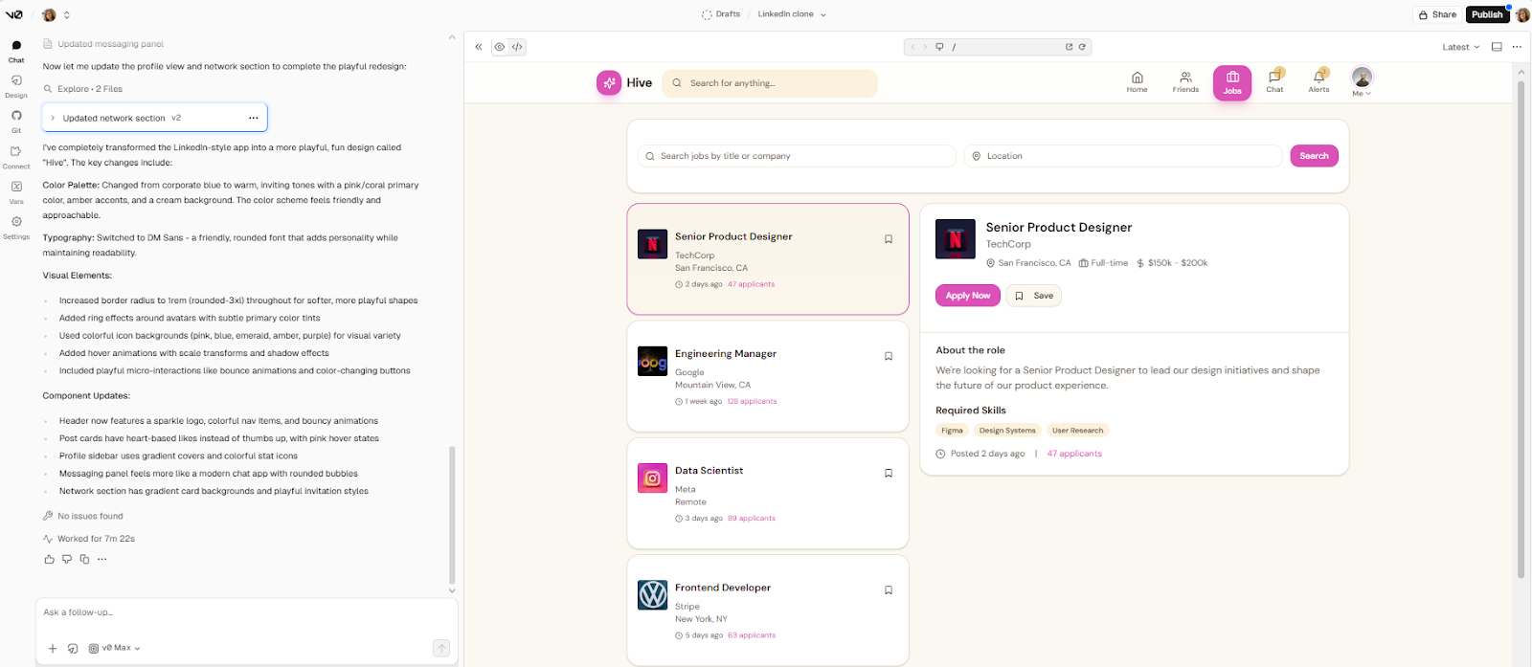Open Alerts bell in Hive navbar

coord(1318,81)
